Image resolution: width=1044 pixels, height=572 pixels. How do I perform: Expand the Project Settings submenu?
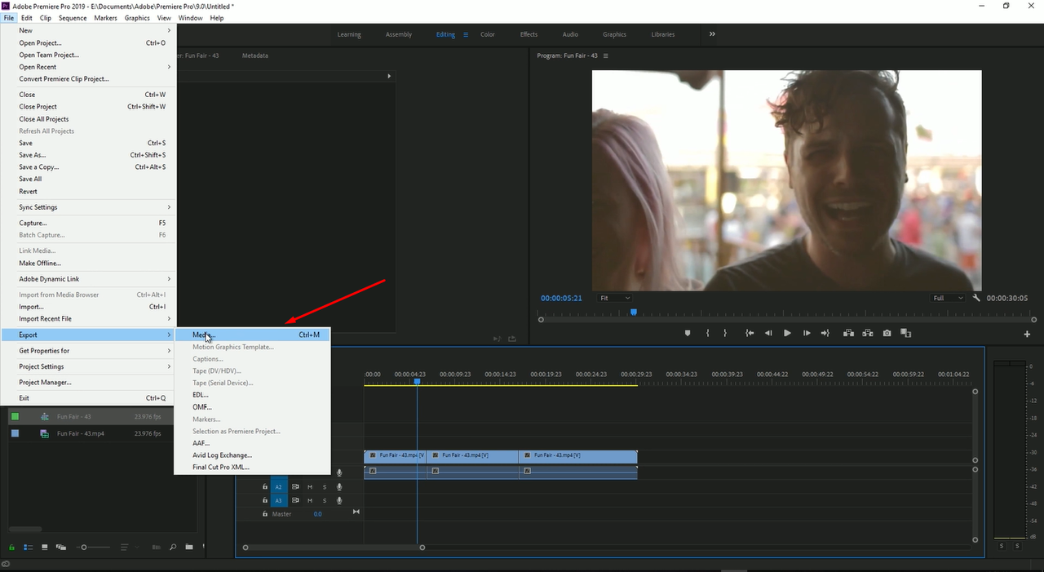coord(88,366)
